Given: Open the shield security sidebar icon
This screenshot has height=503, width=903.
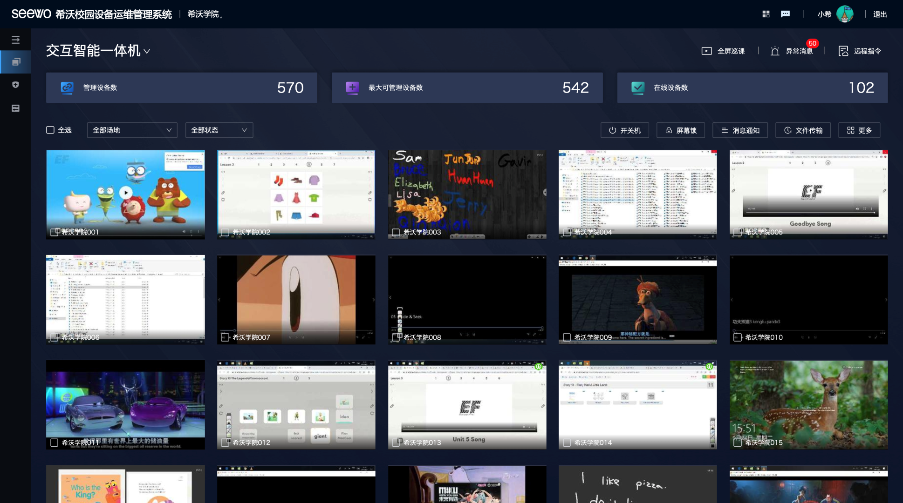Looking at the screenshot, I should coord(15,85).
